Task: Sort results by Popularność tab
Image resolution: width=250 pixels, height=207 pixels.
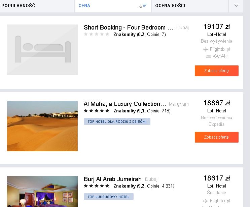Action: point(37,6)
